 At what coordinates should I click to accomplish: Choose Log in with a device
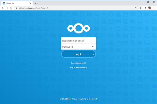78,67
